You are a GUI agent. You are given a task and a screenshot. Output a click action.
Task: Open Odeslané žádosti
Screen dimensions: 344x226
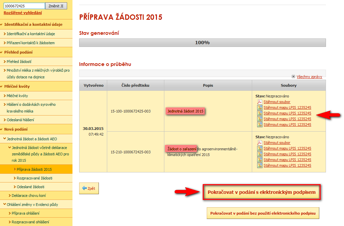pyautogui.click(x=30, y=187)
